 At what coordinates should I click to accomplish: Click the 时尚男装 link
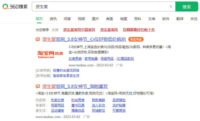pos(78,100)
